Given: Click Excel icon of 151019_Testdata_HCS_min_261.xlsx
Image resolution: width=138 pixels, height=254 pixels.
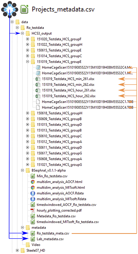Looking at the screenshot, I should pyautogui.click(x=38, y=79).
